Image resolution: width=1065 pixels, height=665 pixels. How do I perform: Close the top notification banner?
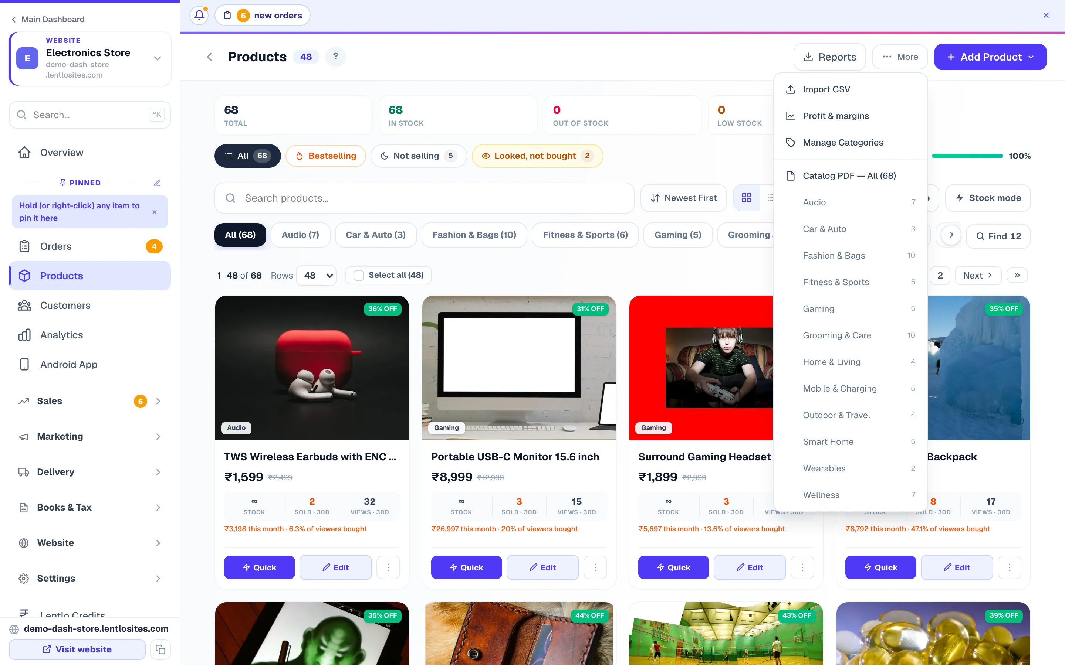point(1046,16)
